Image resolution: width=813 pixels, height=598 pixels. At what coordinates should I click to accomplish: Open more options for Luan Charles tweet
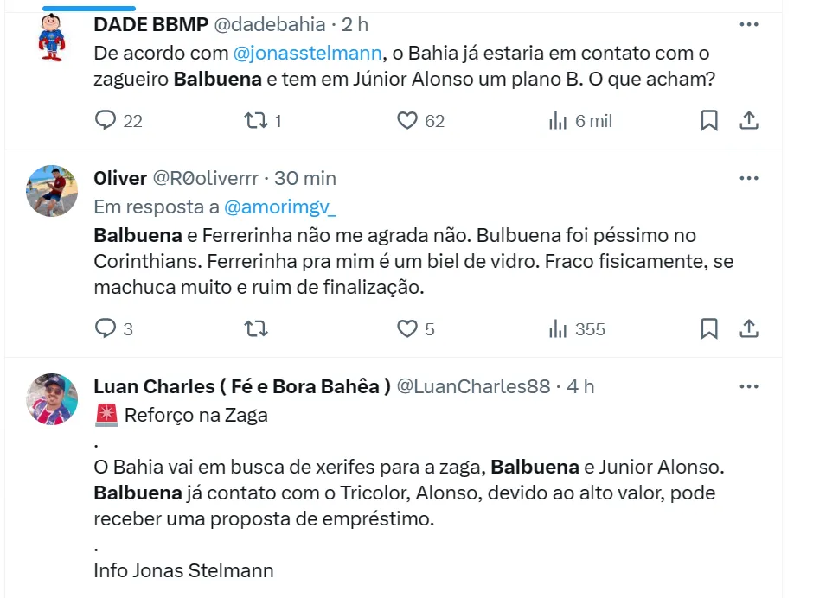pos(749,386)
